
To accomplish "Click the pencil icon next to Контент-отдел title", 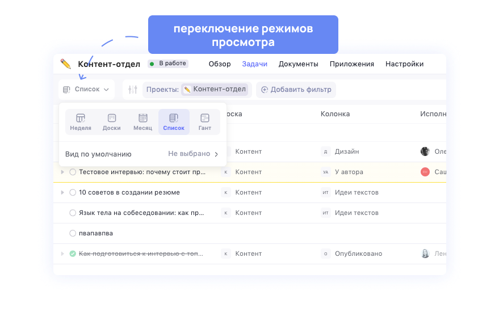I will (x=65, y=64).
